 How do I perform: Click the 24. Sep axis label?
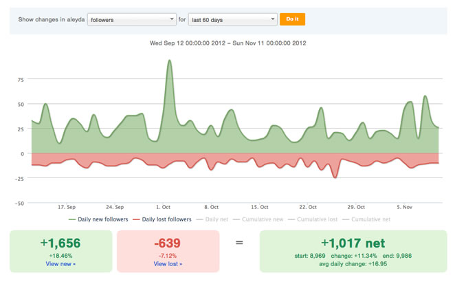[115, 208]
